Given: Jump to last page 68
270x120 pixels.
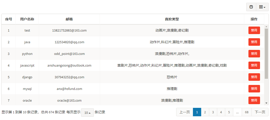Looking at the screenshot, I should pyautogui.click(x=247, y=112).
